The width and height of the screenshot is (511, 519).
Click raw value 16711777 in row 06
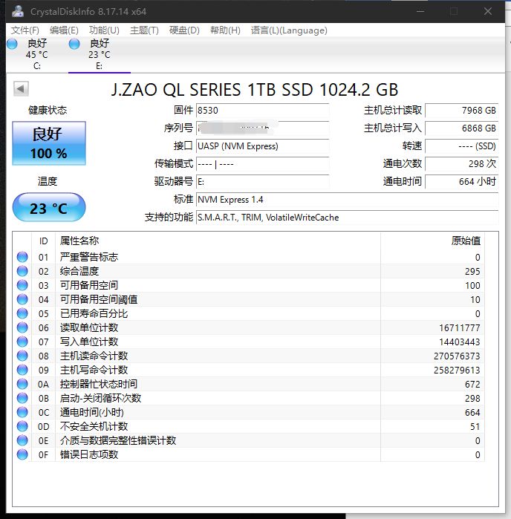tap(459, 327)
